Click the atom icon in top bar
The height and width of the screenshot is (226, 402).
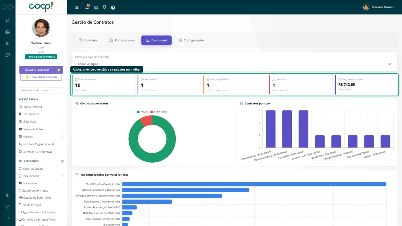96,7
